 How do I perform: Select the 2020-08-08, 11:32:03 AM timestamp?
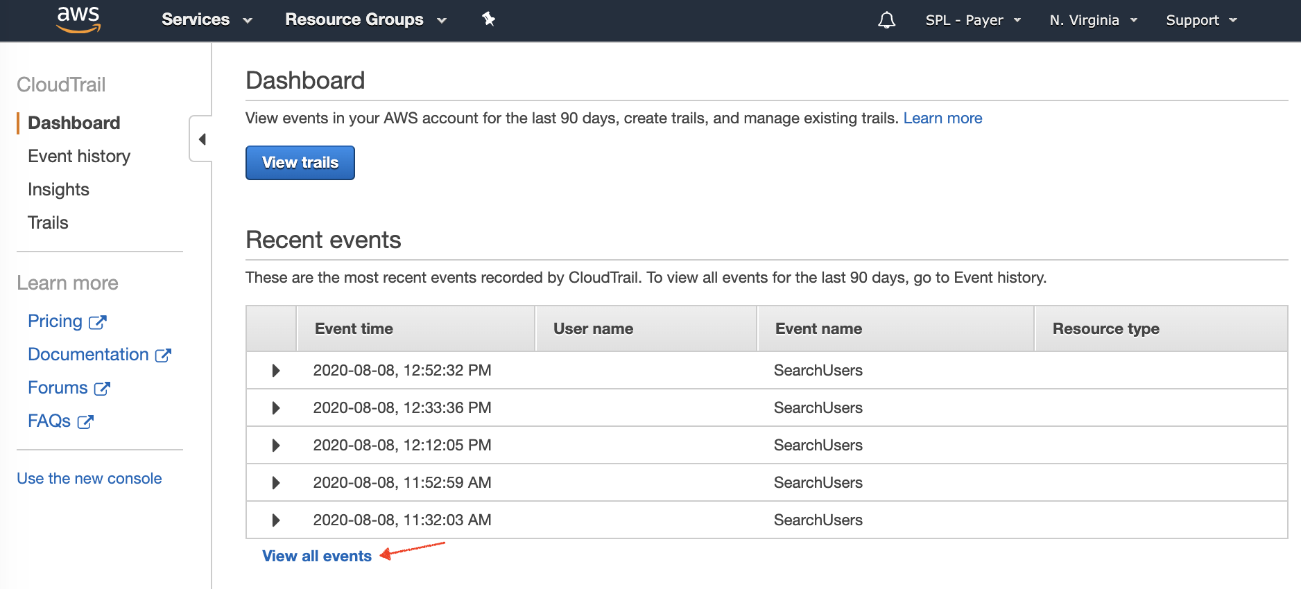402,520
